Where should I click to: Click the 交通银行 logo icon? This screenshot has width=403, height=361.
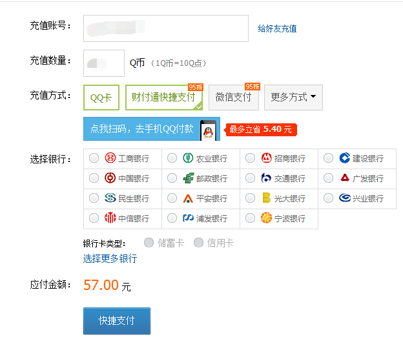coord(266,178)
